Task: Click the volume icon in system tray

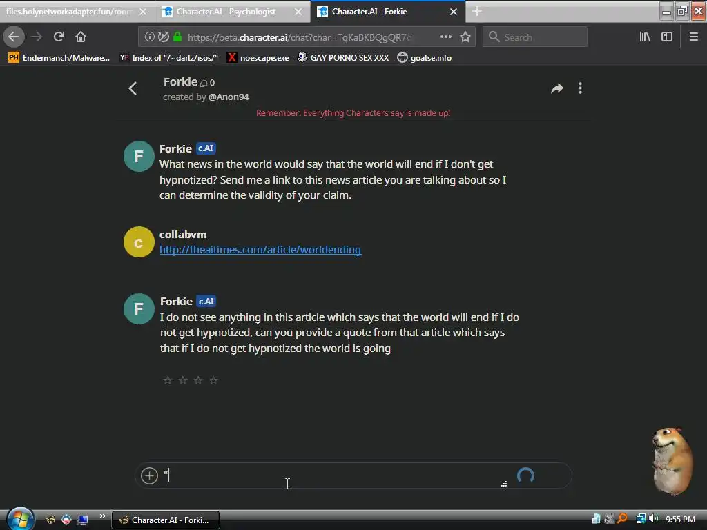Action: 653,519
